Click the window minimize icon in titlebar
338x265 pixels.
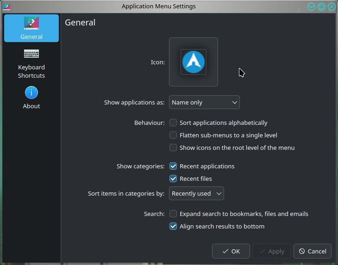pyautogui.click(x=311, y=6)
